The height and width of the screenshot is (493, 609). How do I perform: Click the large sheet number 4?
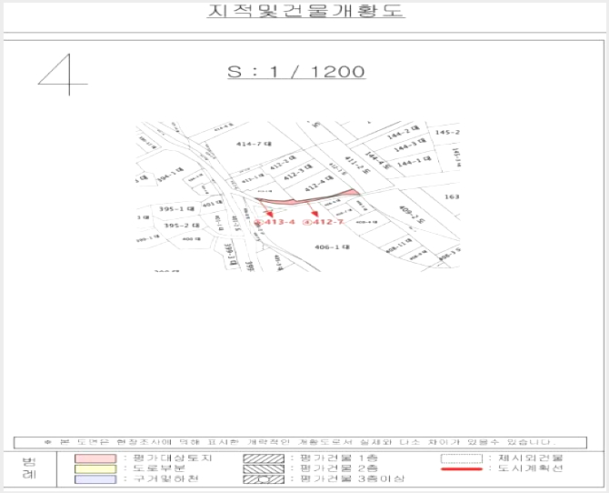(63, 75)
